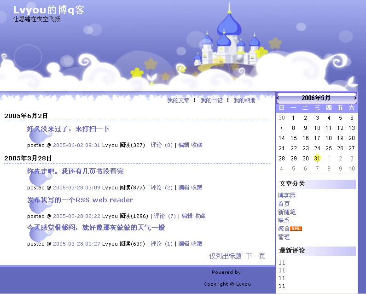The height and width of the screenshot is (294, 366).
Task: Click blog title Lvyou的博q客
Action: point(49,10)
